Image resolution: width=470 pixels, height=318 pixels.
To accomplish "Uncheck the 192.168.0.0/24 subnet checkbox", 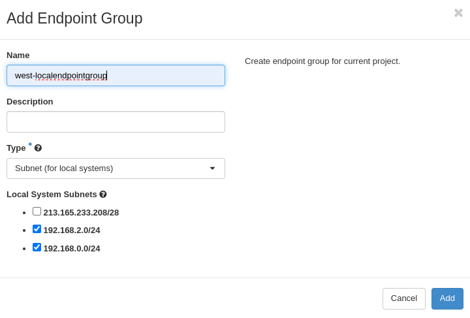I will point(37,247).
